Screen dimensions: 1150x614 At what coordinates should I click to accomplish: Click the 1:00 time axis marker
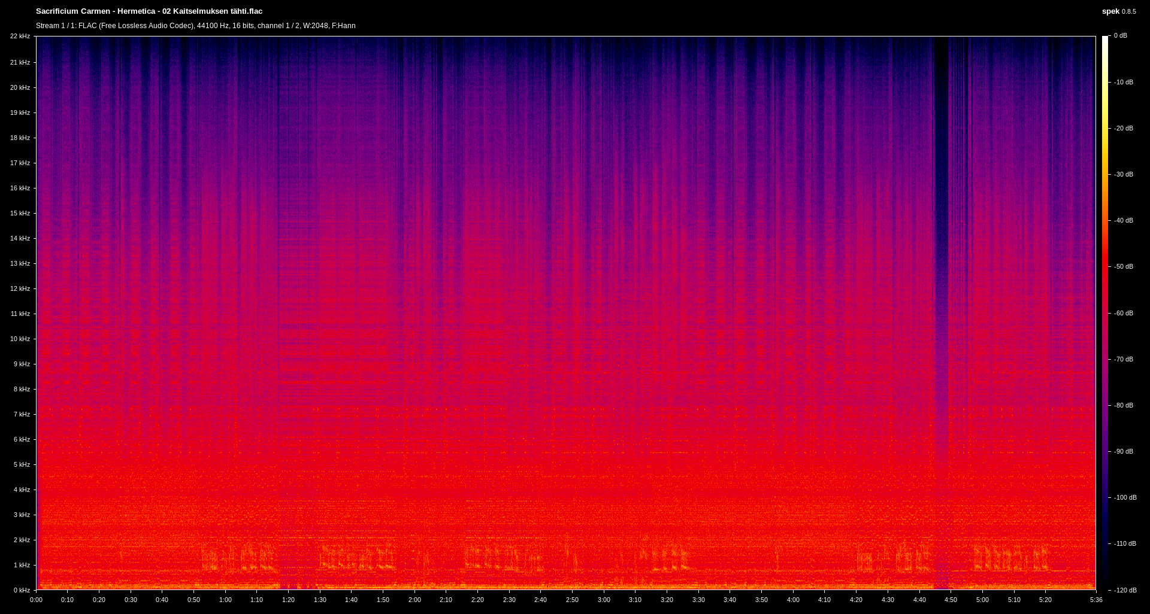[225, 600]
